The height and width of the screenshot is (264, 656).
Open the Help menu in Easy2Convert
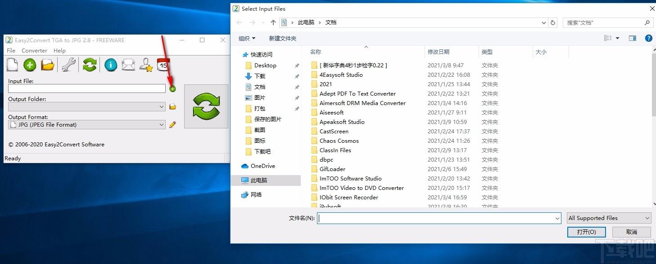59,51
